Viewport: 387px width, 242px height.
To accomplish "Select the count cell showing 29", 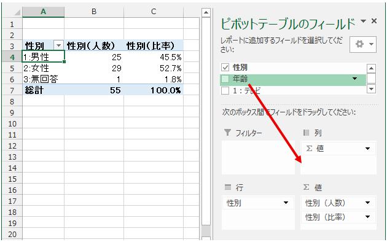I will point(94,68).
